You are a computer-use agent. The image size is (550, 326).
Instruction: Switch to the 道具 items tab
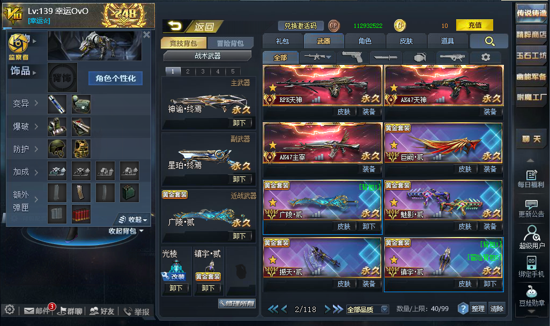point(447,41)
